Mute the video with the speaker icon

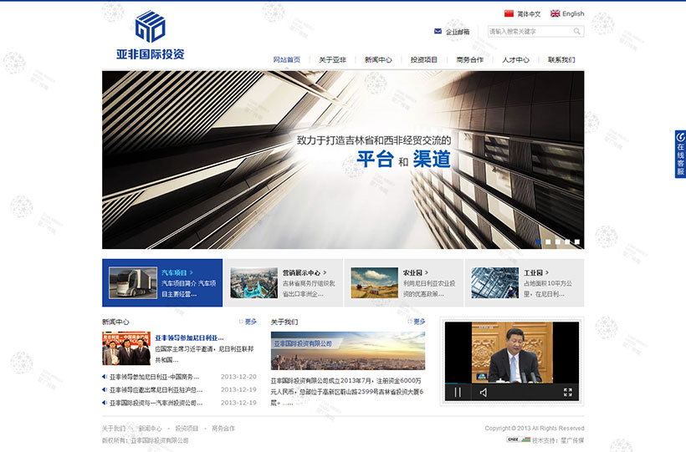coord(484,392)
